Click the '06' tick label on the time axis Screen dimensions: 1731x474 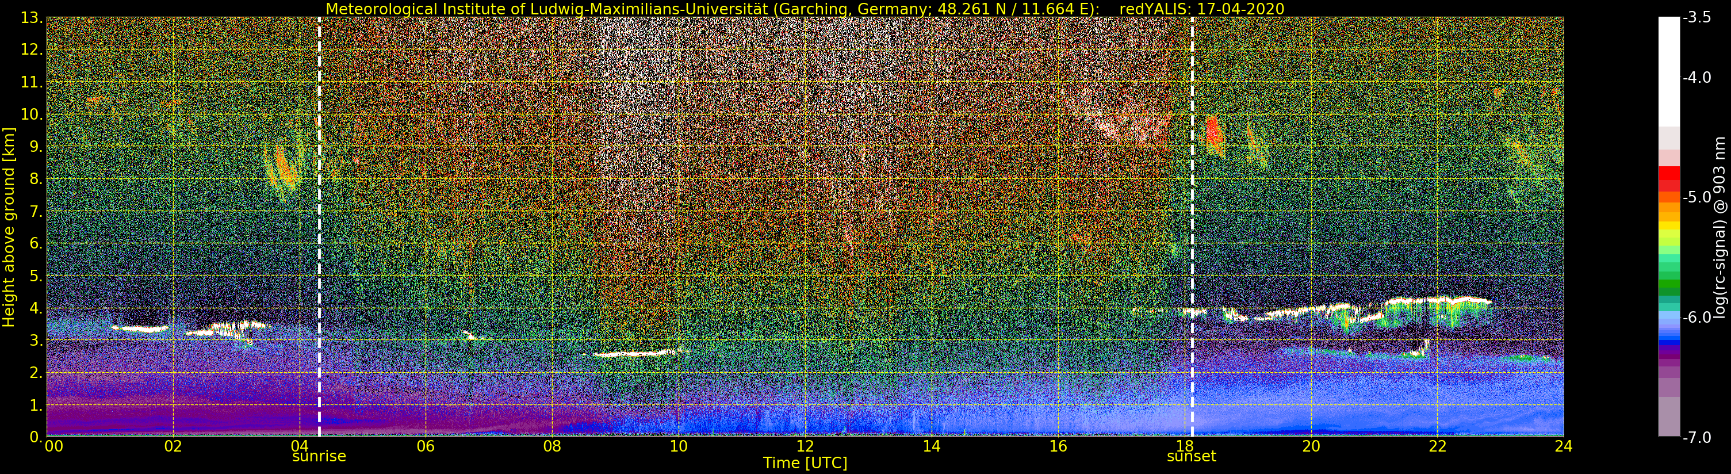pos(426,446)
